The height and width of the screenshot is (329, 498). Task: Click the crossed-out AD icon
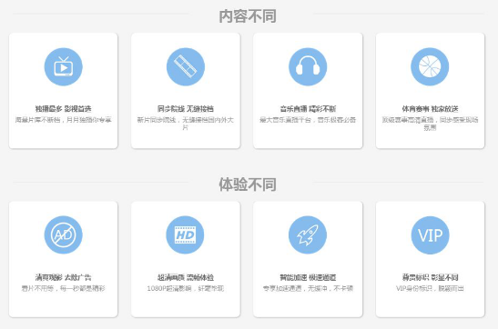click(x=63, y=234)
